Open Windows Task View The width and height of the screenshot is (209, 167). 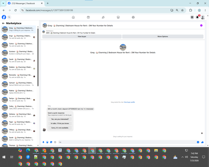pos(12,157)
